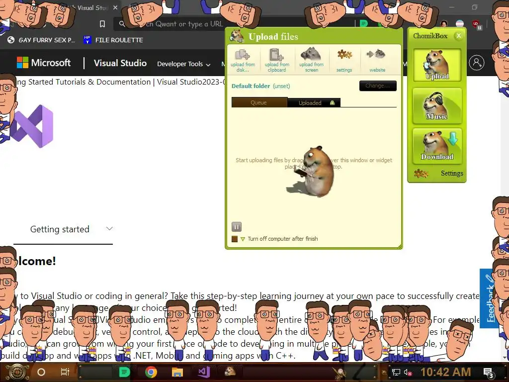Click the muted volume tray icon
The height and width of the screenshot is (382, 509).
(408, 373)
